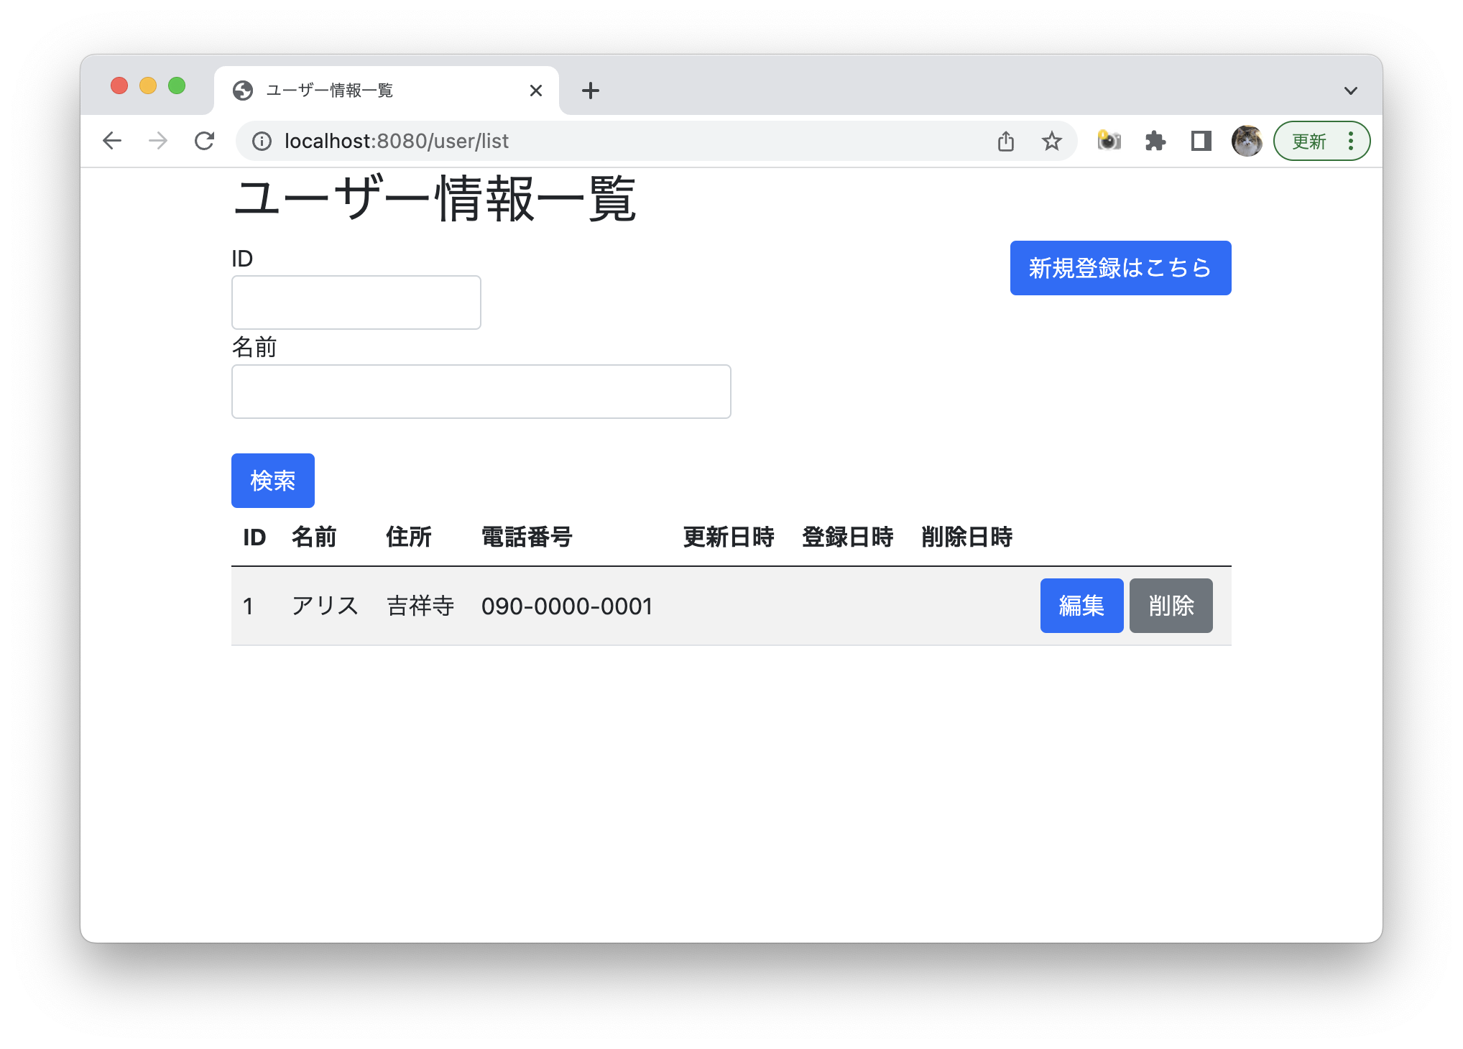Open the extensions puzzle icon
The width and height of the screenshot is (1463, 1049).
(x=1155, y=141)
